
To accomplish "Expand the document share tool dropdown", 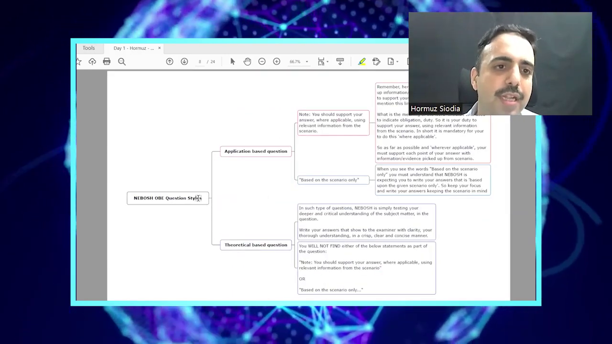I will tap(397, 62).
